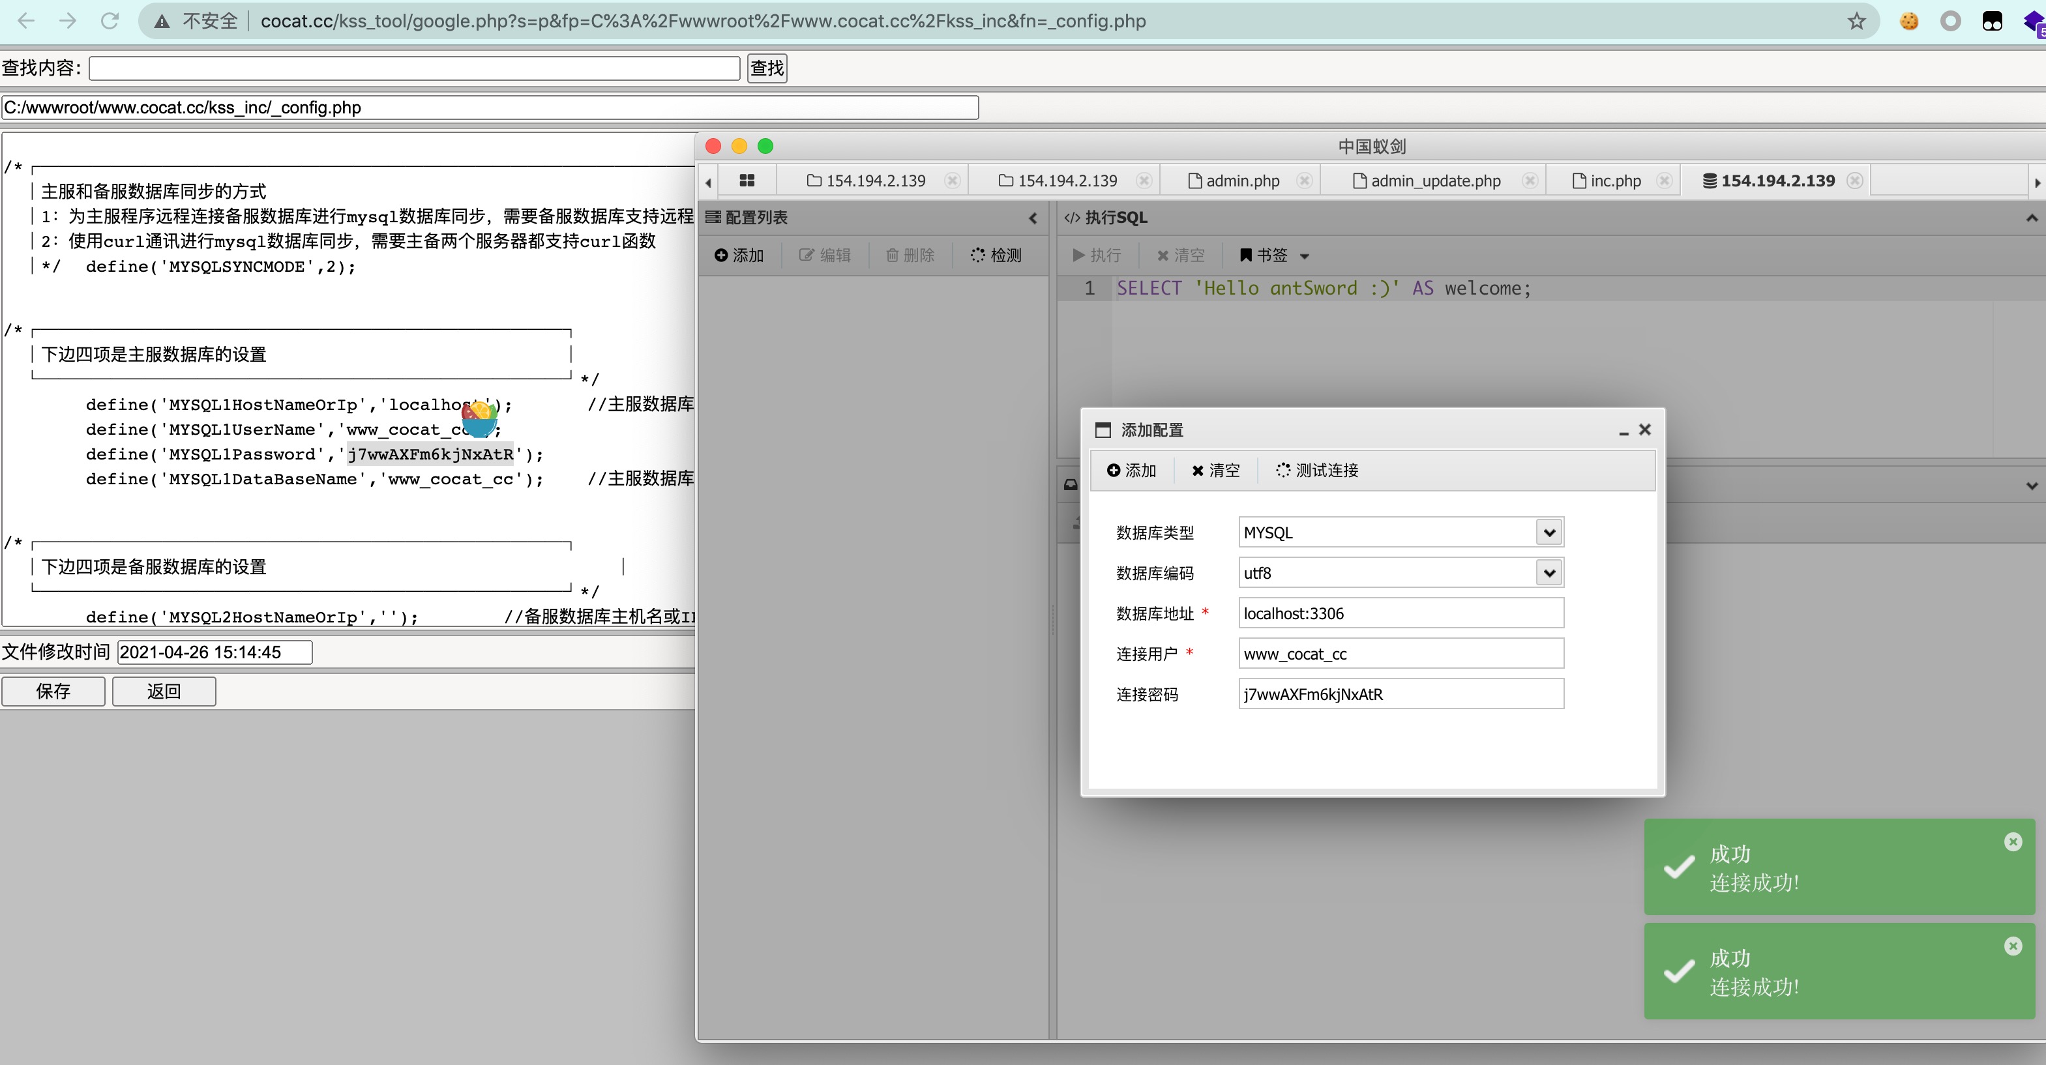Click the 保存 save button
This screenshot has height=1065, width=2046.
(x=53, y=691)
